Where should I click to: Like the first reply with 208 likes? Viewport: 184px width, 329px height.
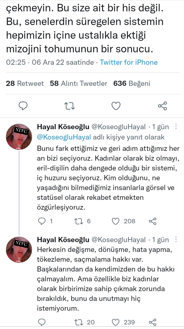[x=116, y=221]
